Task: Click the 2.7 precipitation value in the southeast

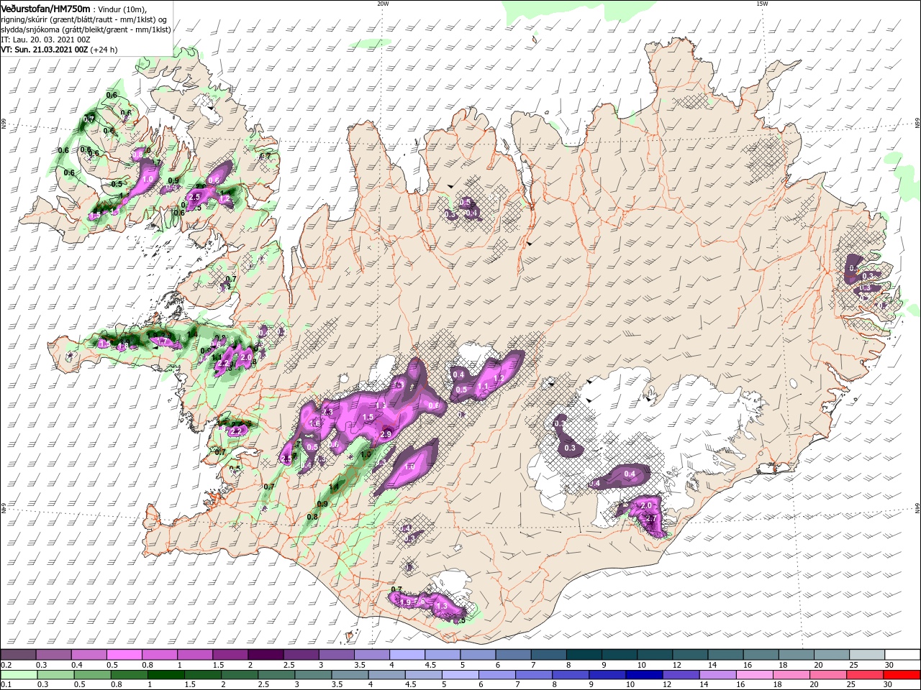Action: pos(653,519)
